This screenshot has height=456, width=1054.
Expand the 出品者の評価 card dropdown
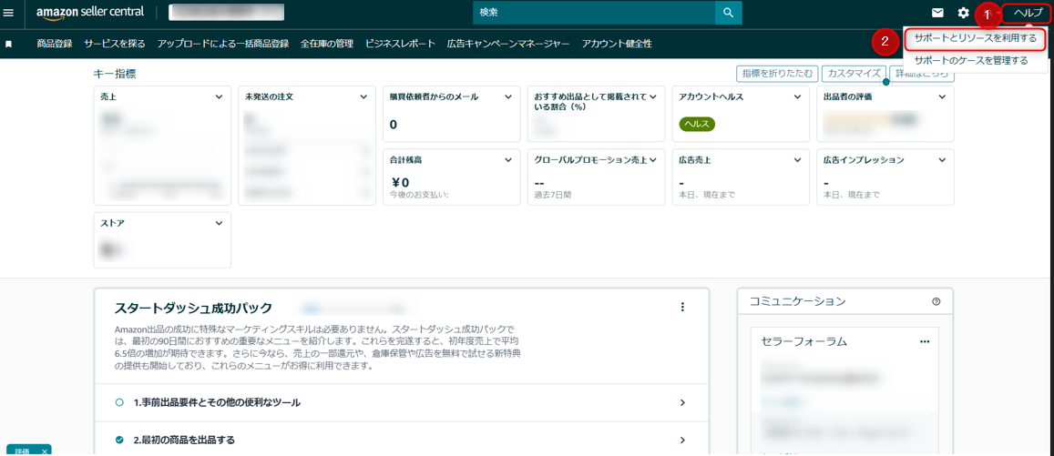coord(942,96)
